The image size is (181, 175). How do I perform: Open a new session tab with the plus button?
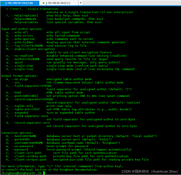pos(81,3)
